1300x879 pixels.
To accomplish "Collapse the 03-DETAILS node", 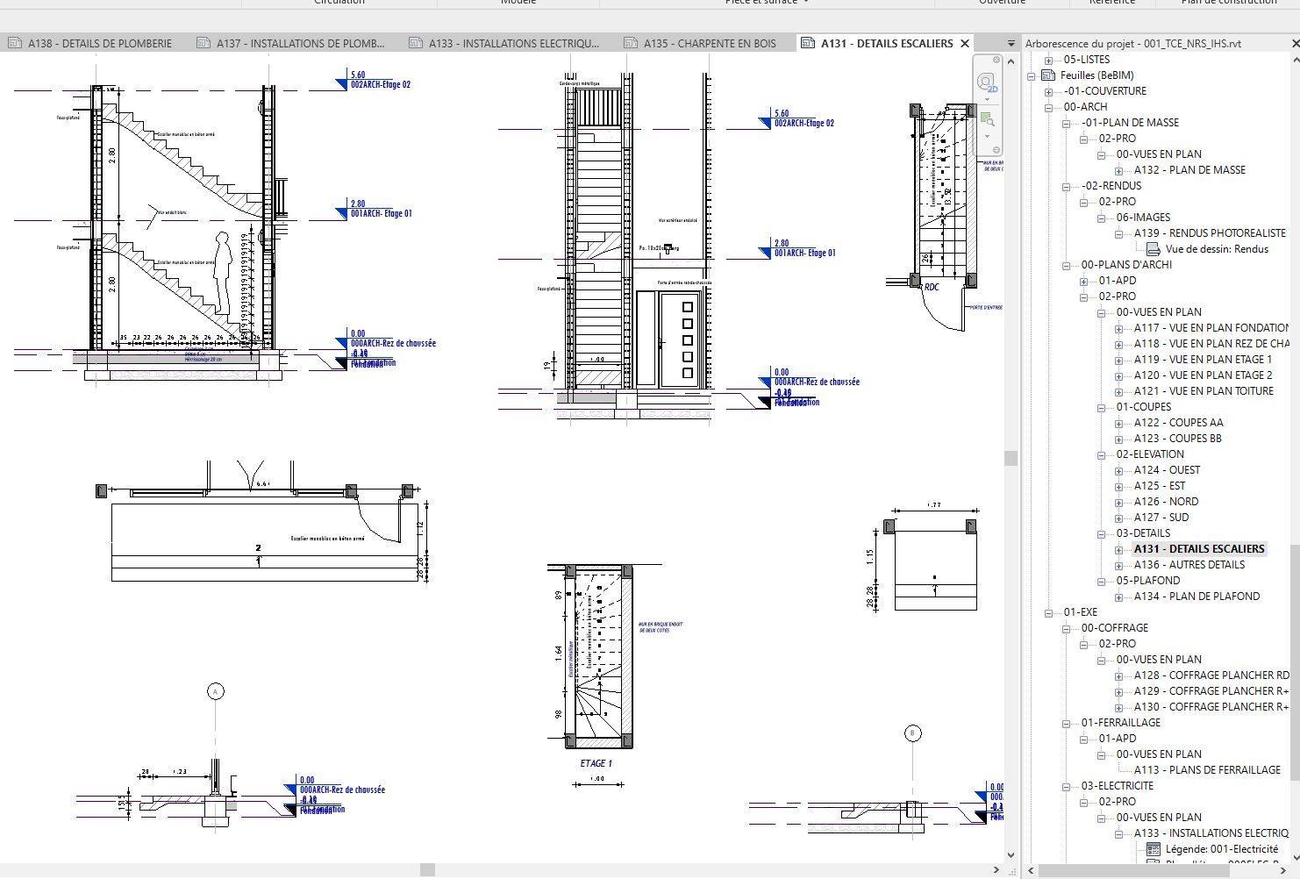I will pos(1101,533).
